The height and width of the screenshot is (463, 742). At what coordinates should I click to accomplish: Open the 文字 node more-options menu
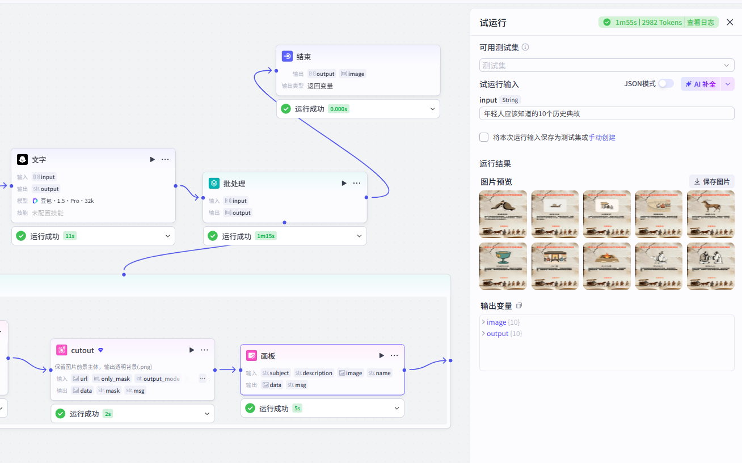click(x=165, y=160)
